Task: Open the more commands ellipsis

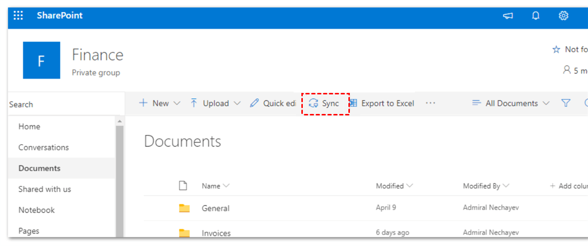Action: click(x=430, y=103)
